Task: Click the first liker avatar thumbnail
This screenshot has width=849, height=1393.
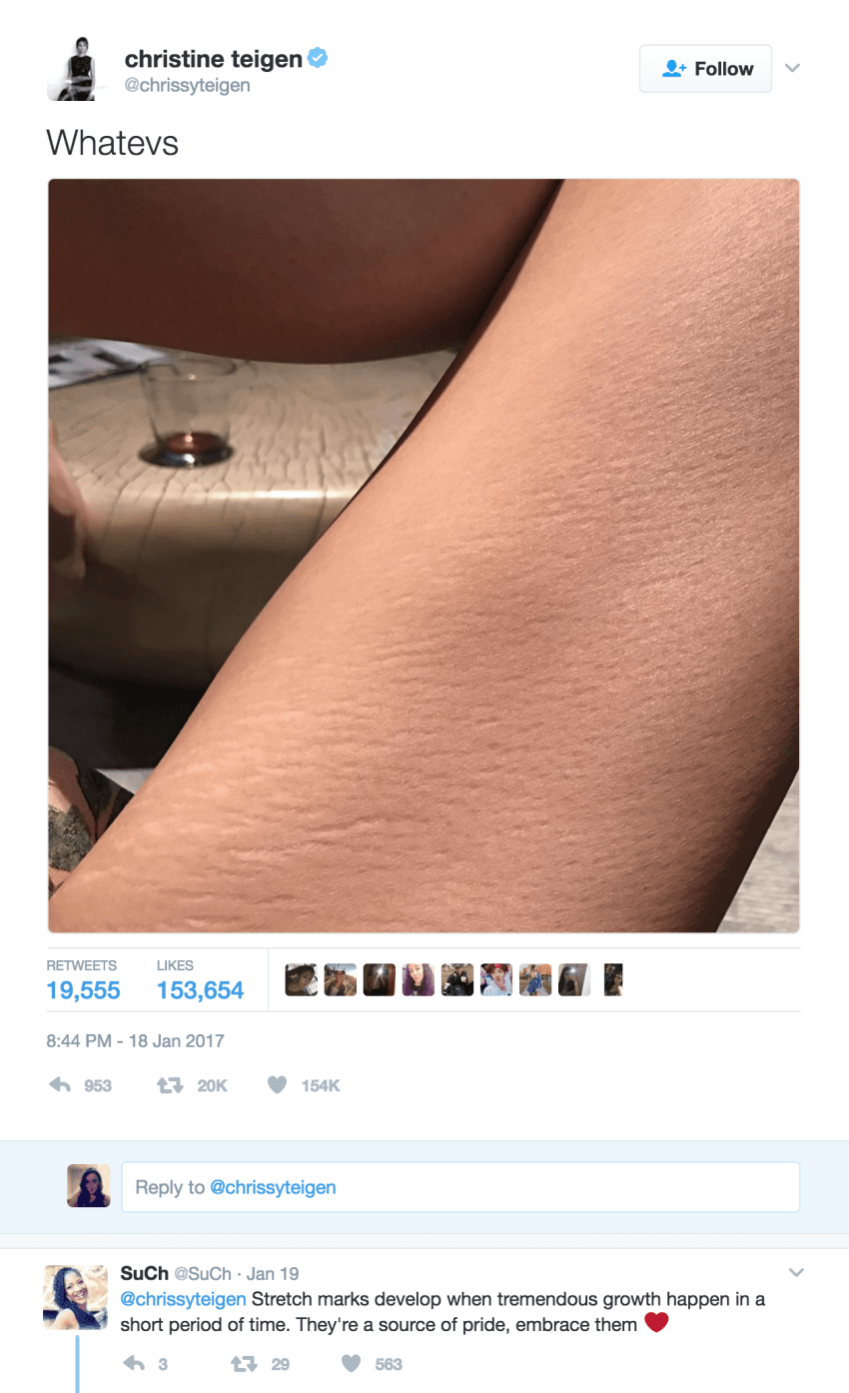Action: [301, 979]
